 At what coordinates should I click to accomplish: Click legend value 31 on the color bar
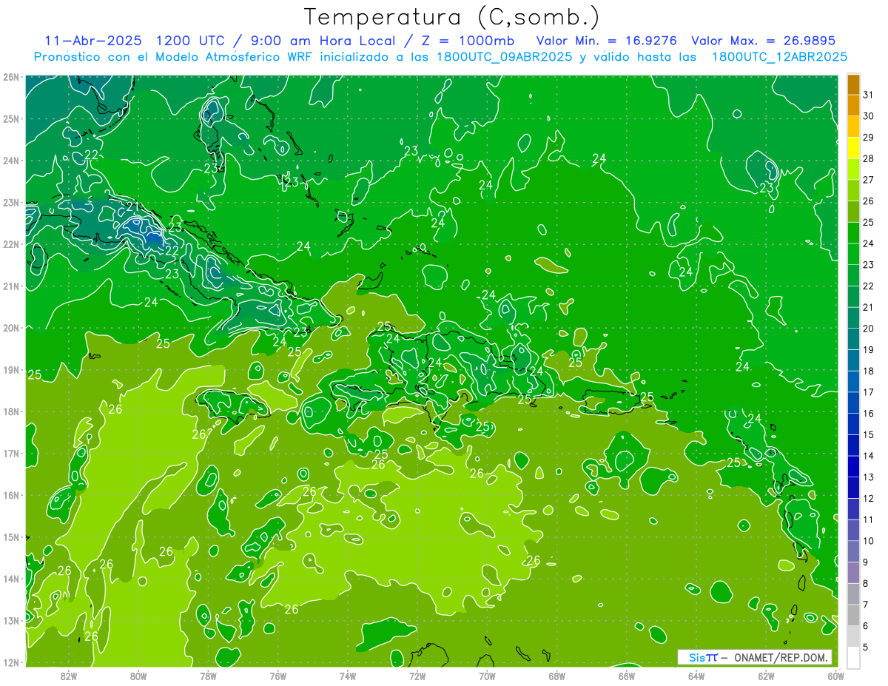(868, 95)
